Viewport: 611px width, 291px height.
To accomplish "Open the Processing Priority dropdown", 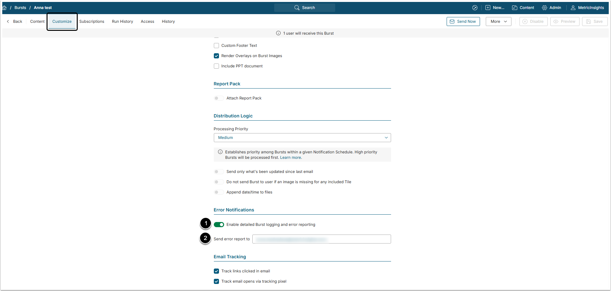I will pyautogui.click(x=302, y=138).
